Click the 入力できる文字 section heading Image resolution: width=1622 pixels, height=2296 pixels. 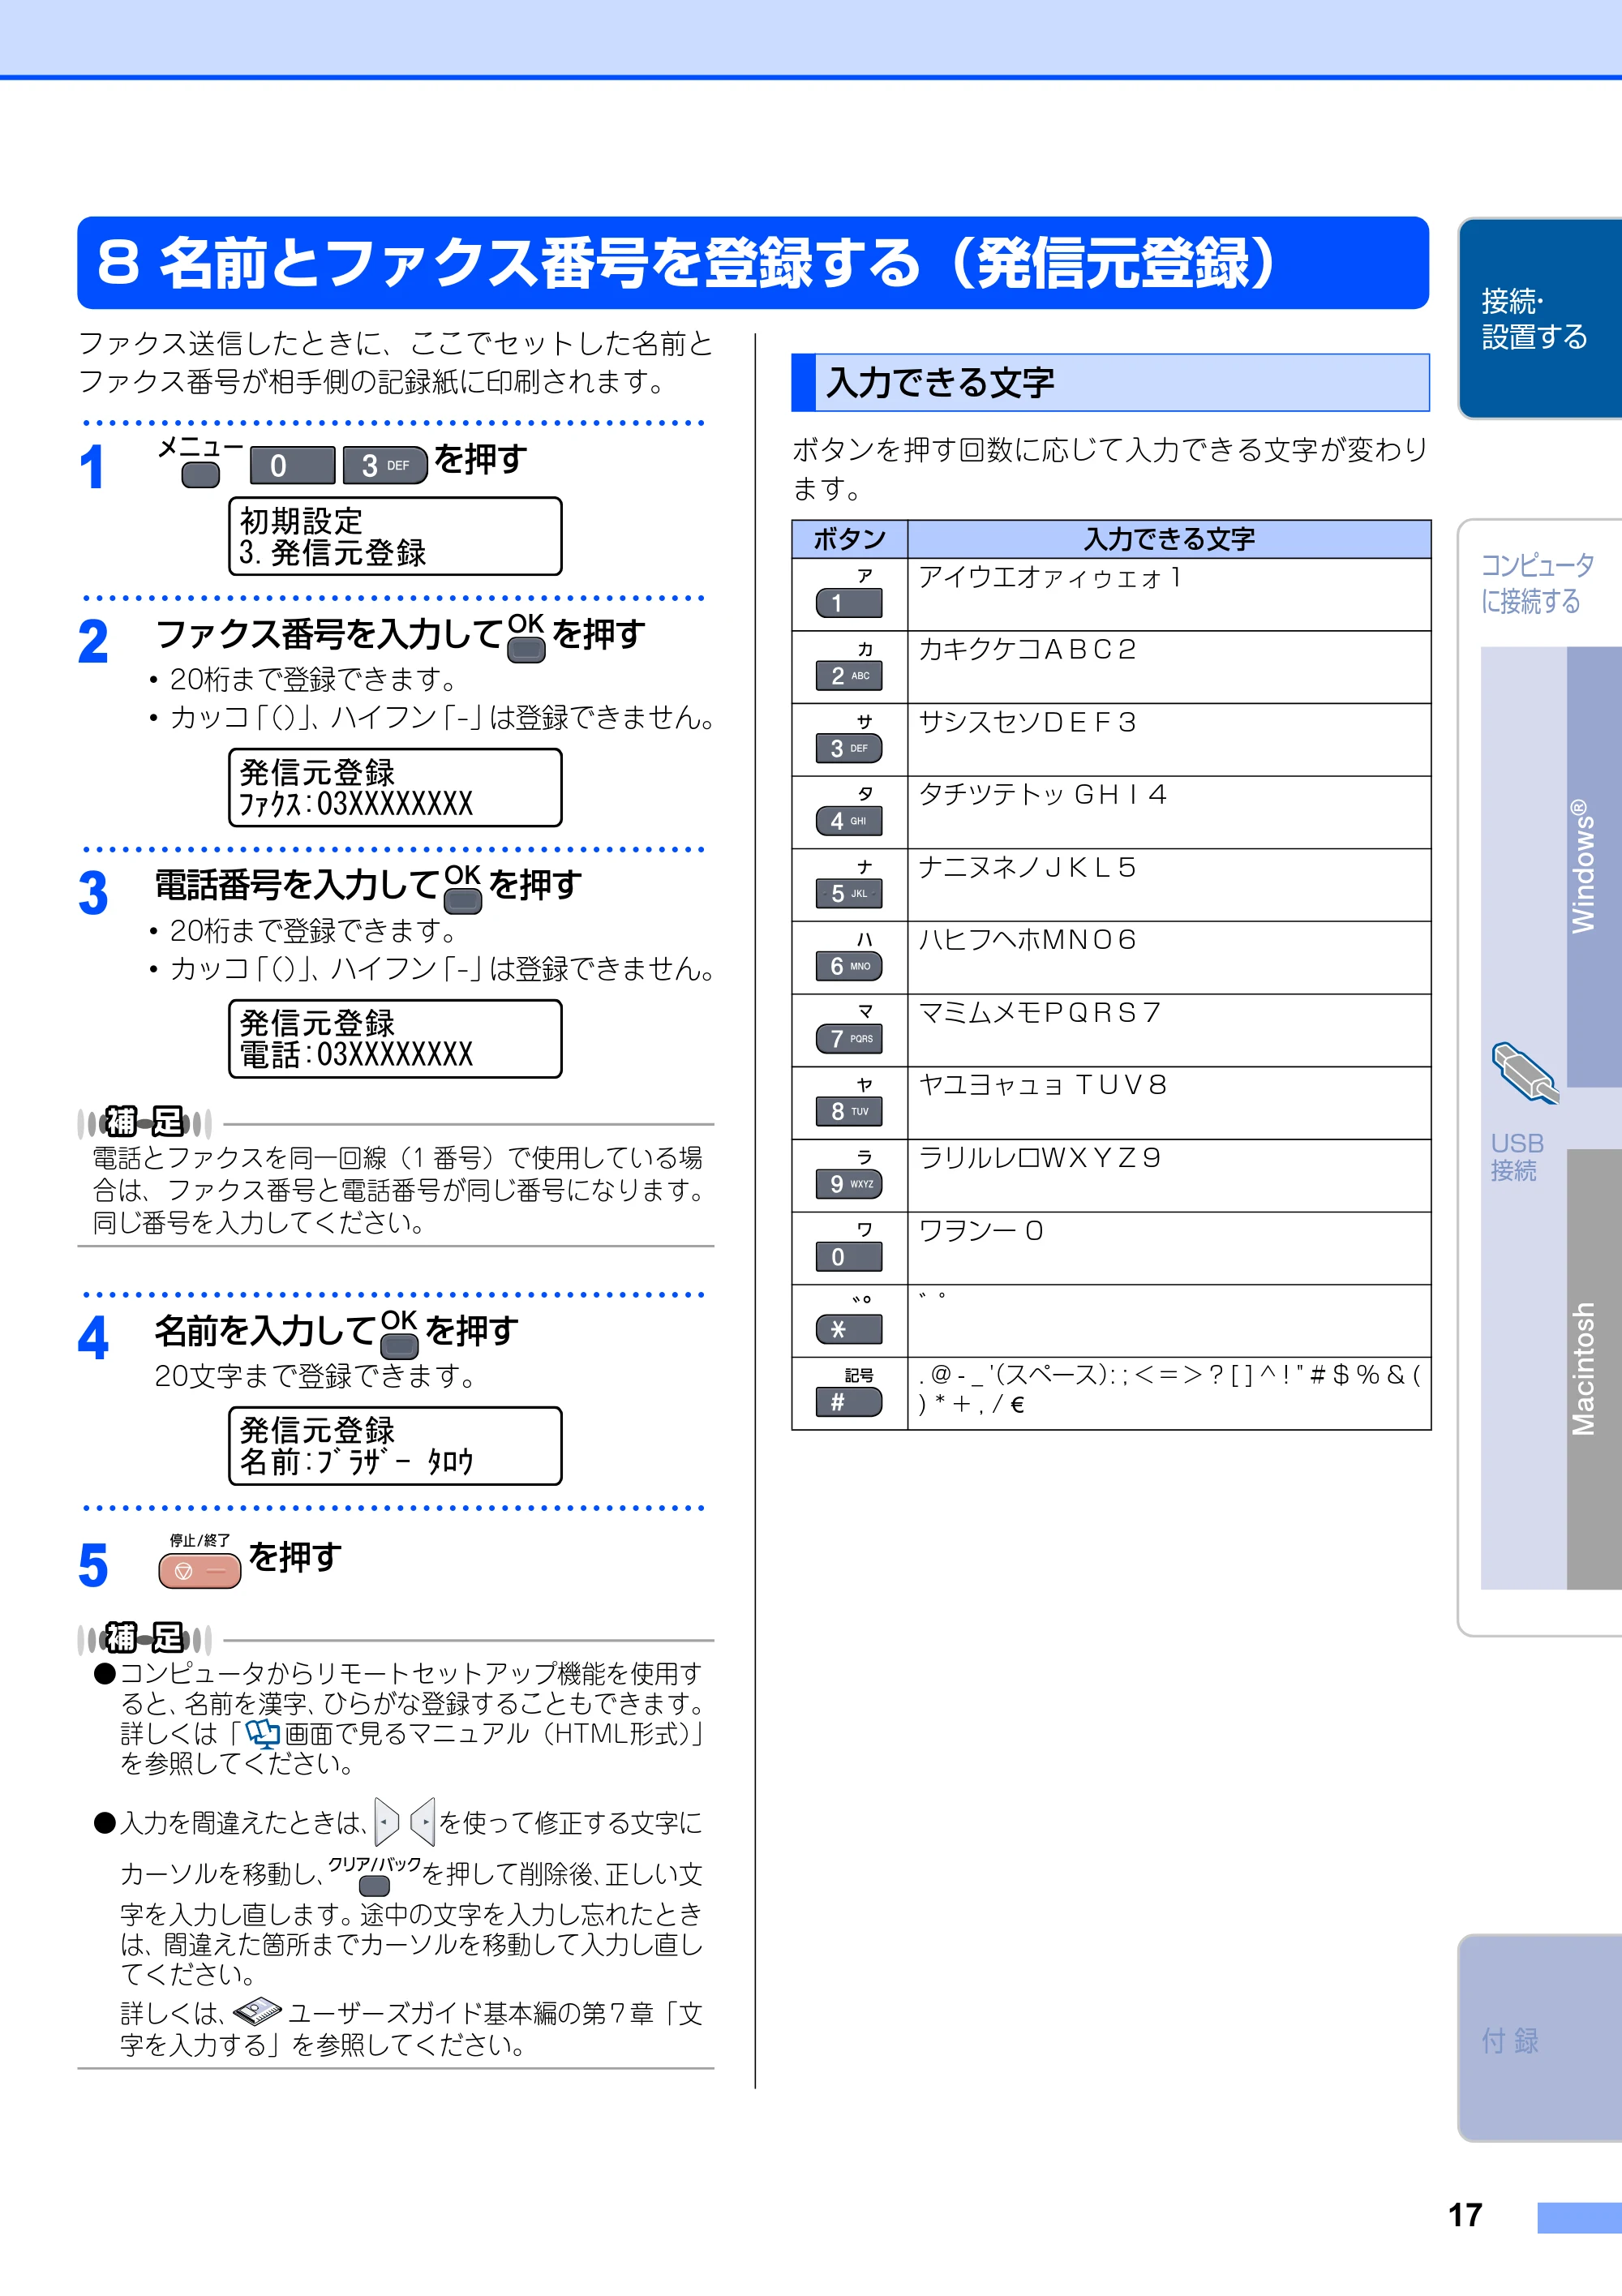click(1110, 382)
